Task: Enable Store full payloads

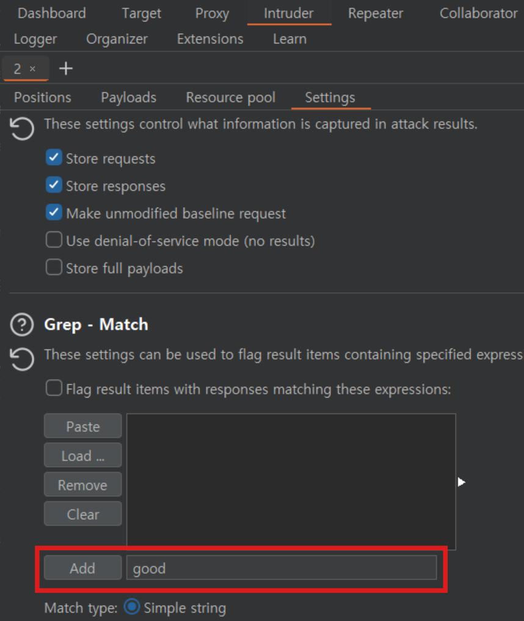Action: point(54,267)
